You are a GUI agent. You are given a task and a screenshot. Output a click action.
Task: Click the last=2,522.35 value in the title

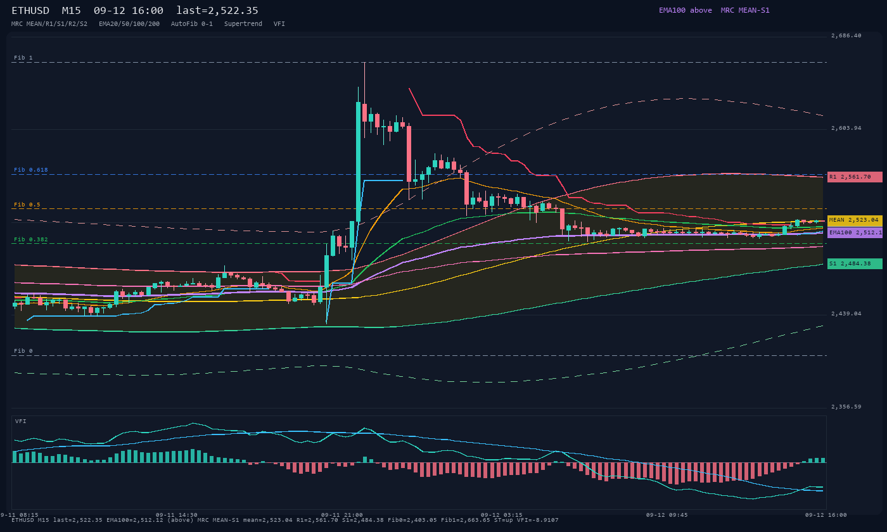point(217,11)
